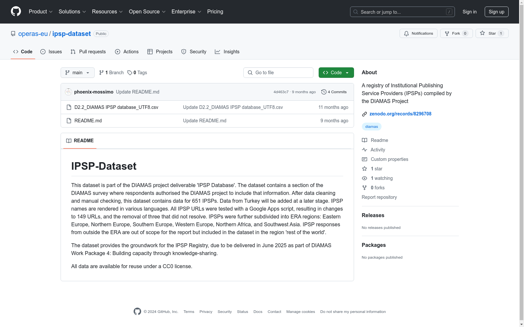This screenshot has height=327, width=524.
Task: Expand the Open Source menu
Action: point(147,12)
